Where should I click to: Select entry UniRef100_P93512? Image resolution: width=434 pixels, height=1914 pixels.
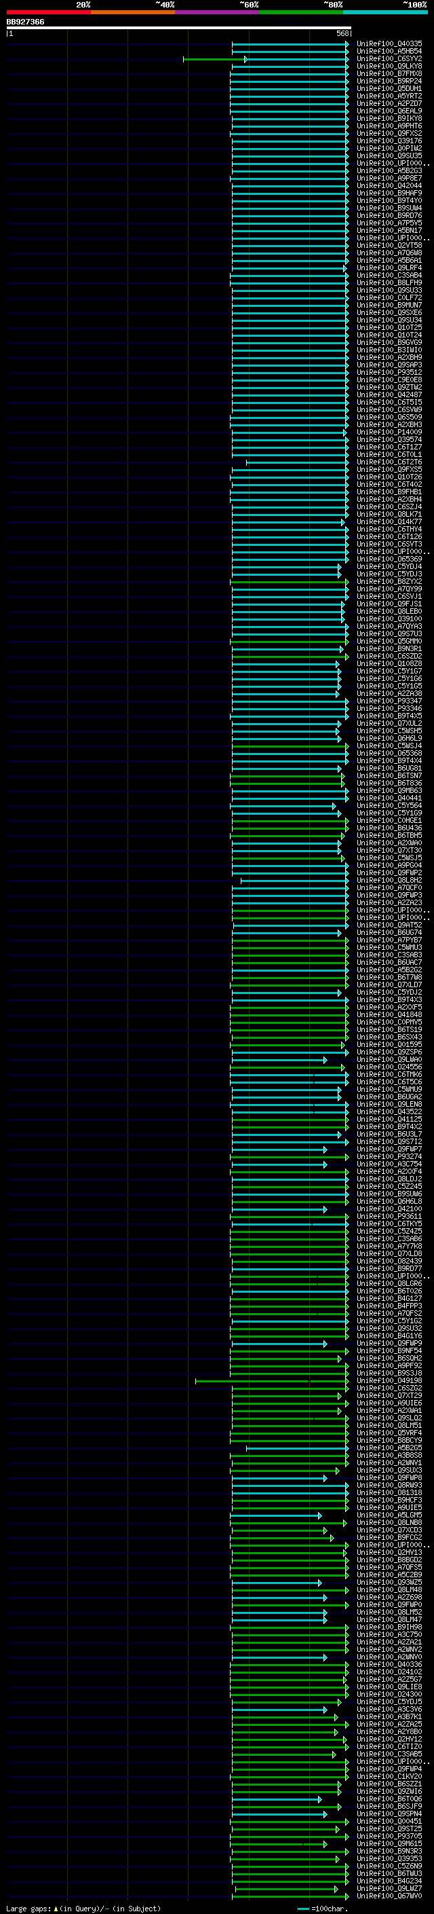pos(389,372)
